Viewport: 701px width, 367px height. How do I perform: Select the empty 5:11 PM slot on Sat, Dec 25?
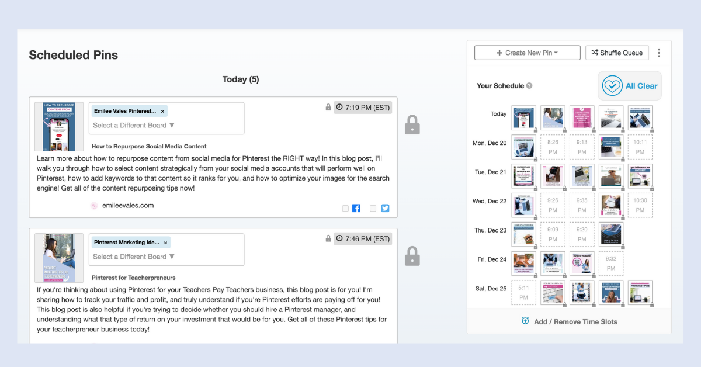click(x=523, y=293)
